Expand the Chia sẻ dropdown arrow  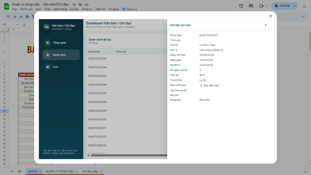click(294, 6)
